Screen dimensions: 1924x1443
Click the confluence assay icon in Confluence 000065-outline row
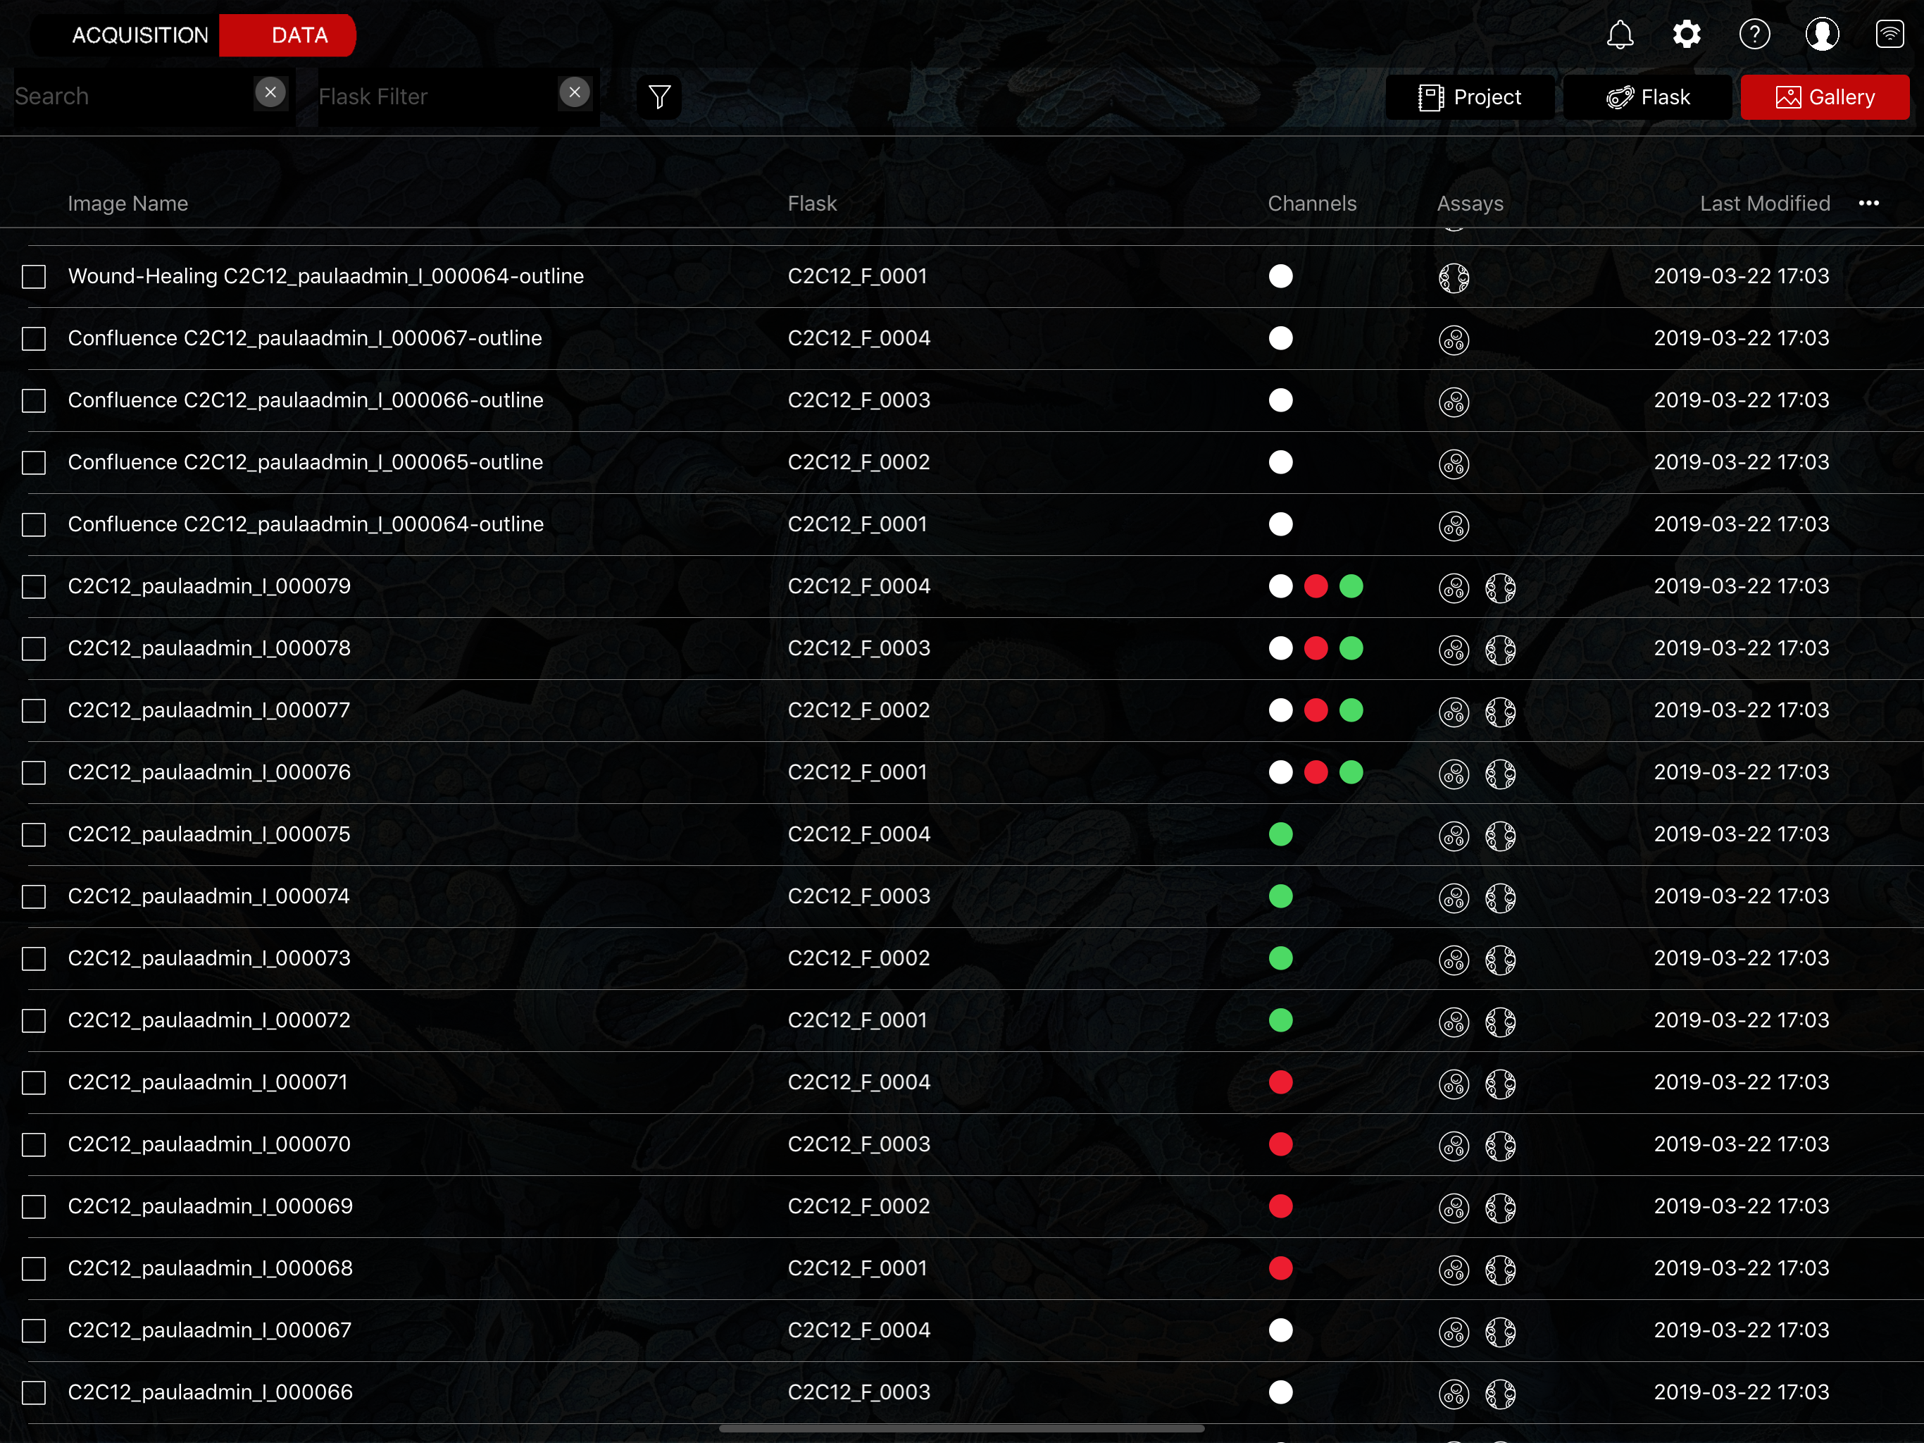[1454, 464]
